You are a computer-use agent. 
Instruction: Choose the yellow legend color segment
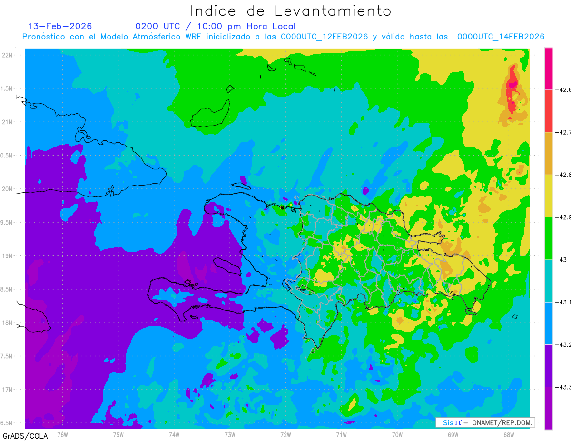click(x=549, y=196)
